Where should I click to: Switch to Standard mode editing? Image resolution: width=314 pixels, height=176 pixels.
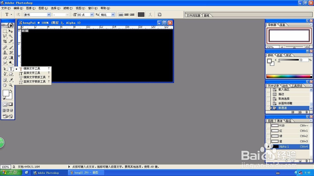5,104
